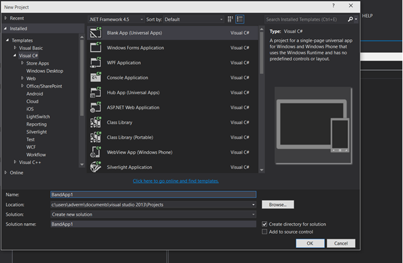
Task: Close the New Project dialog
Action: (351, 6)
